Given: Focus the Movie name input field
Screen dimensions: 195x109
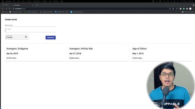Looking at the screenshot, I should 30,25.
